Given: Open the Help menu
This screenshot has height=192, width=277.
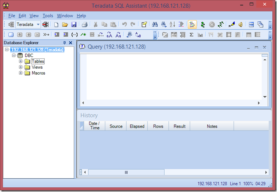Looking at the screenshot, I should tap(81, 16).
